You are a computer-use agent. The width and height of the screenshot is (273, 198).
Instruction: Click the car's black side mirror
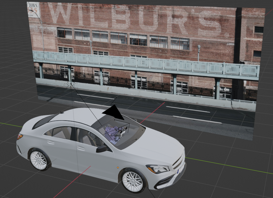click(101, 149)
